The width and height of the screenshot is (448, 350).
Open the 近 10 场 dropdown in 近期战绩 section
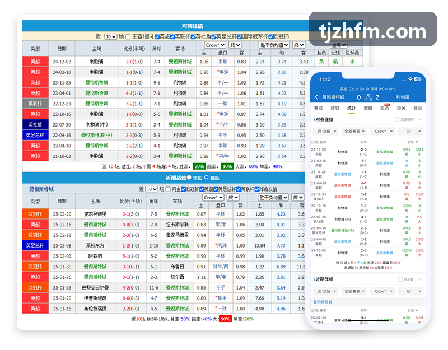pos(151,189)
